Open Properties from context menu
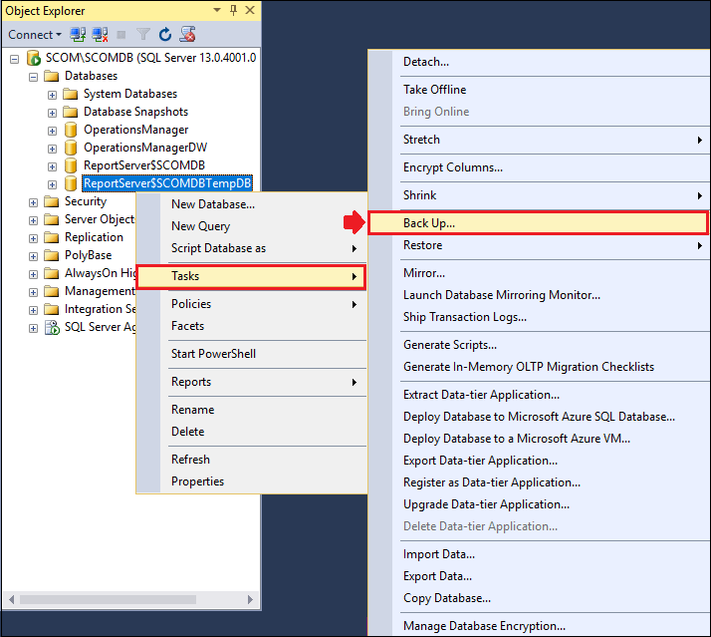This screenshot has width=711, height=637. [x=252, y=481]
